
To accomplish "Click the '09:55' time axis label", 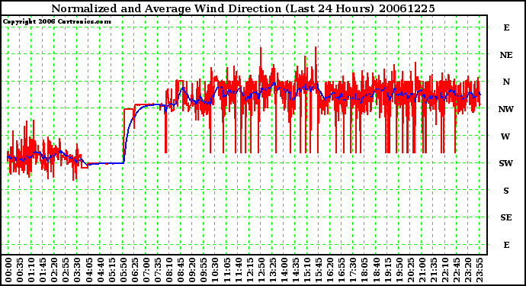I will [x=204, y=270].
